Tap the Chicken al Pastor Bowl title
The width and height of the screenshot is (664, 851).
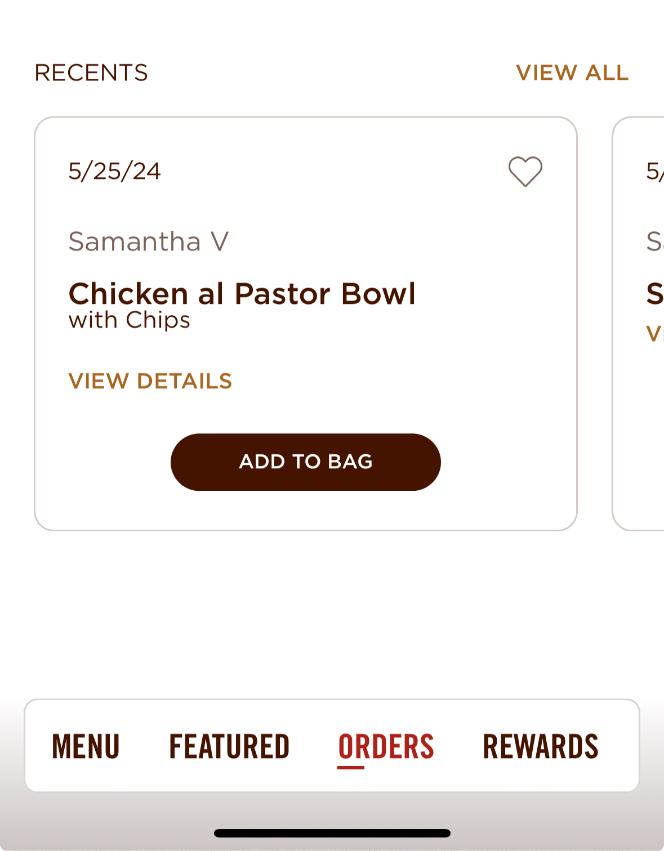tap(242, 294)
